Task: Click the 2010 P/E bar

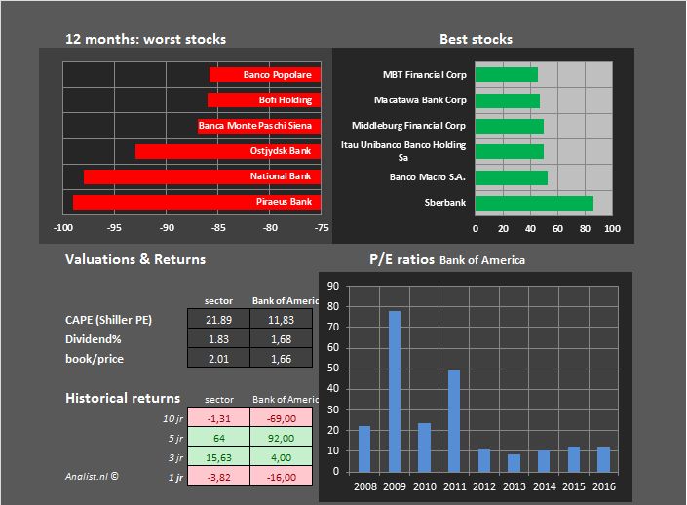Action: click(425, 447)
